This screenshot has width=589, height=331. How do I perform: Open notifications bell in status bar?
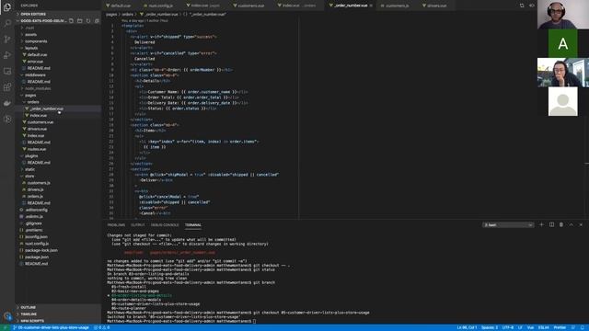click(x=583, y=327)
